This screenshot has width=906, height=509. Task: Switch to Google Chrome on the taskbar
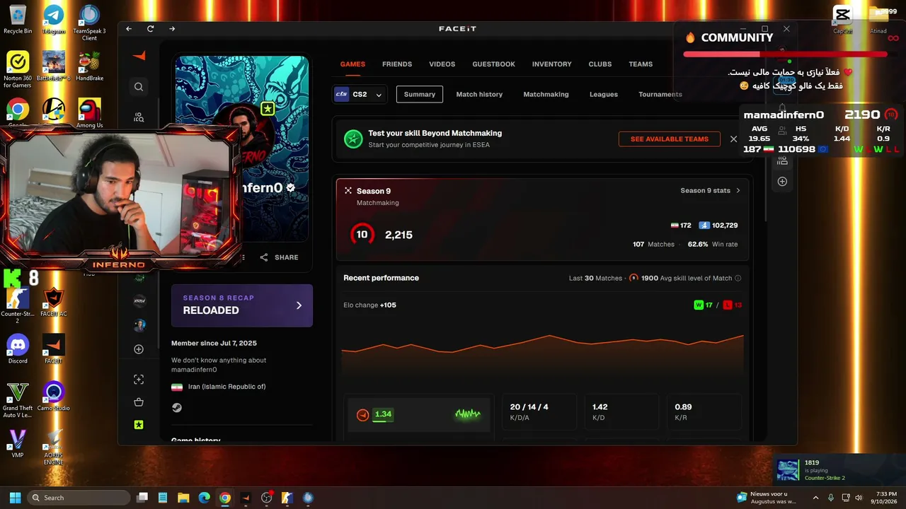pyautogui.click(x=224, y=498)
